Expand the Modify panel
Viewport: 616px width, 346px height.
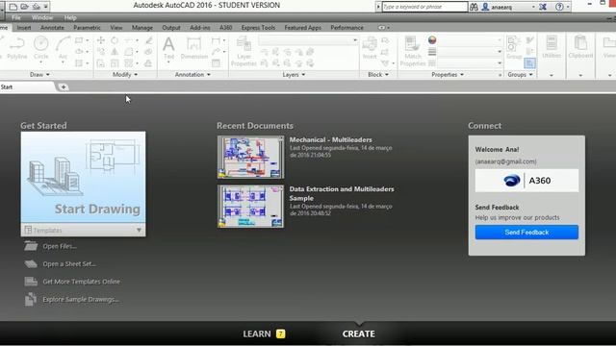pos(125,75)
